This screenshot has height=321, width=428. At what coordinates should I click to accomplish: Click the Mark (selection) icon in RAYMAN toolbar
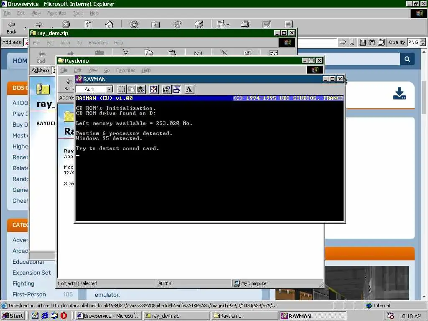point(122,89)
